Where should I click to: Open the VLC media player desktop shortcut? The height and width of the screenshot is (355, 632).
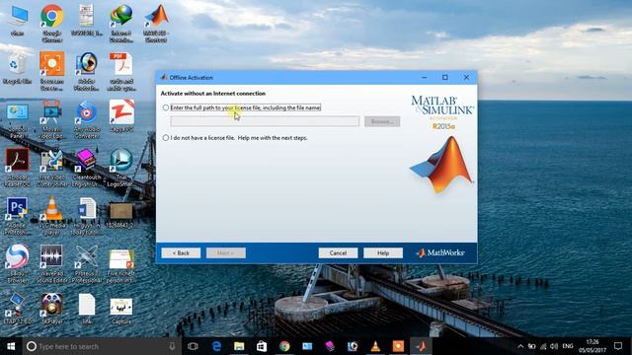(52, 215)
